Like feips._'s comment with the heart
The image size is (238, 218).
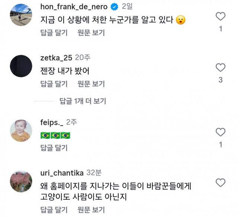[221, 132]
